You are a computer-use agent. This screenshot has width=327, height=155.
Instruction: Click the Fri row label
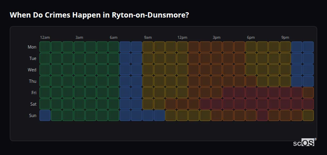click(x=34, y=93)
